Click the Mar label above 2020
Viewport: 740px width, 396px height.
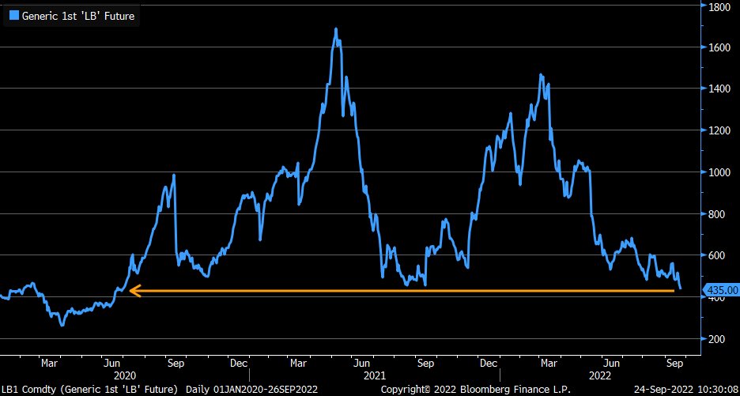(x=49, y=364)
